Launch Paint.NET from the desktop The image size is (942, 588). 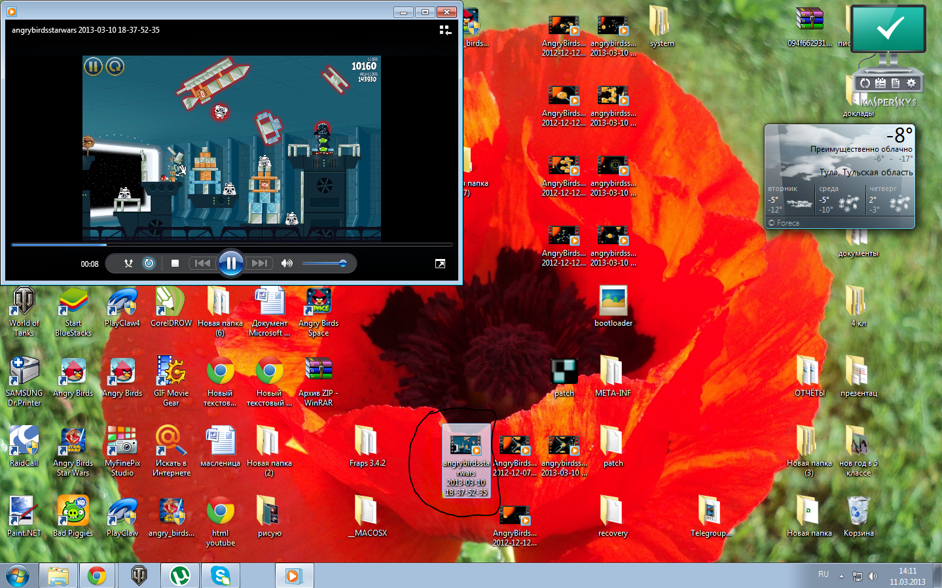(x=24, y=517)
